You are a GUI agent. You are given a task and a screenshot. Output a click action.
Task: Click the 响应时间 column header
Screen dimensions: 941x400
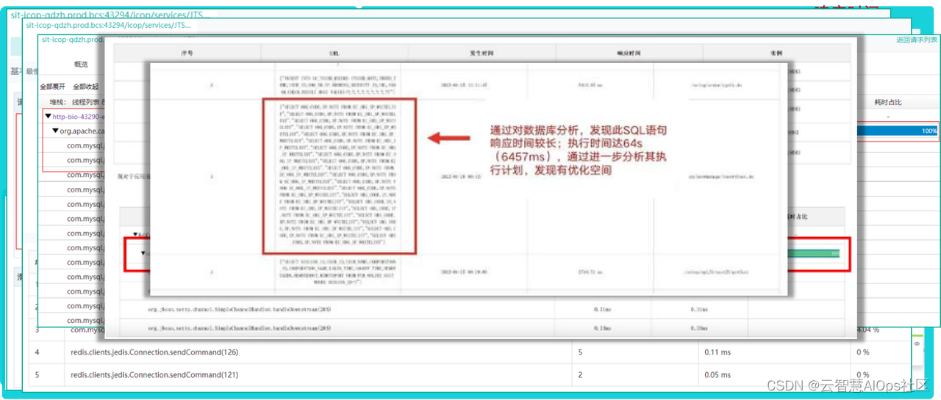(629, 54)
